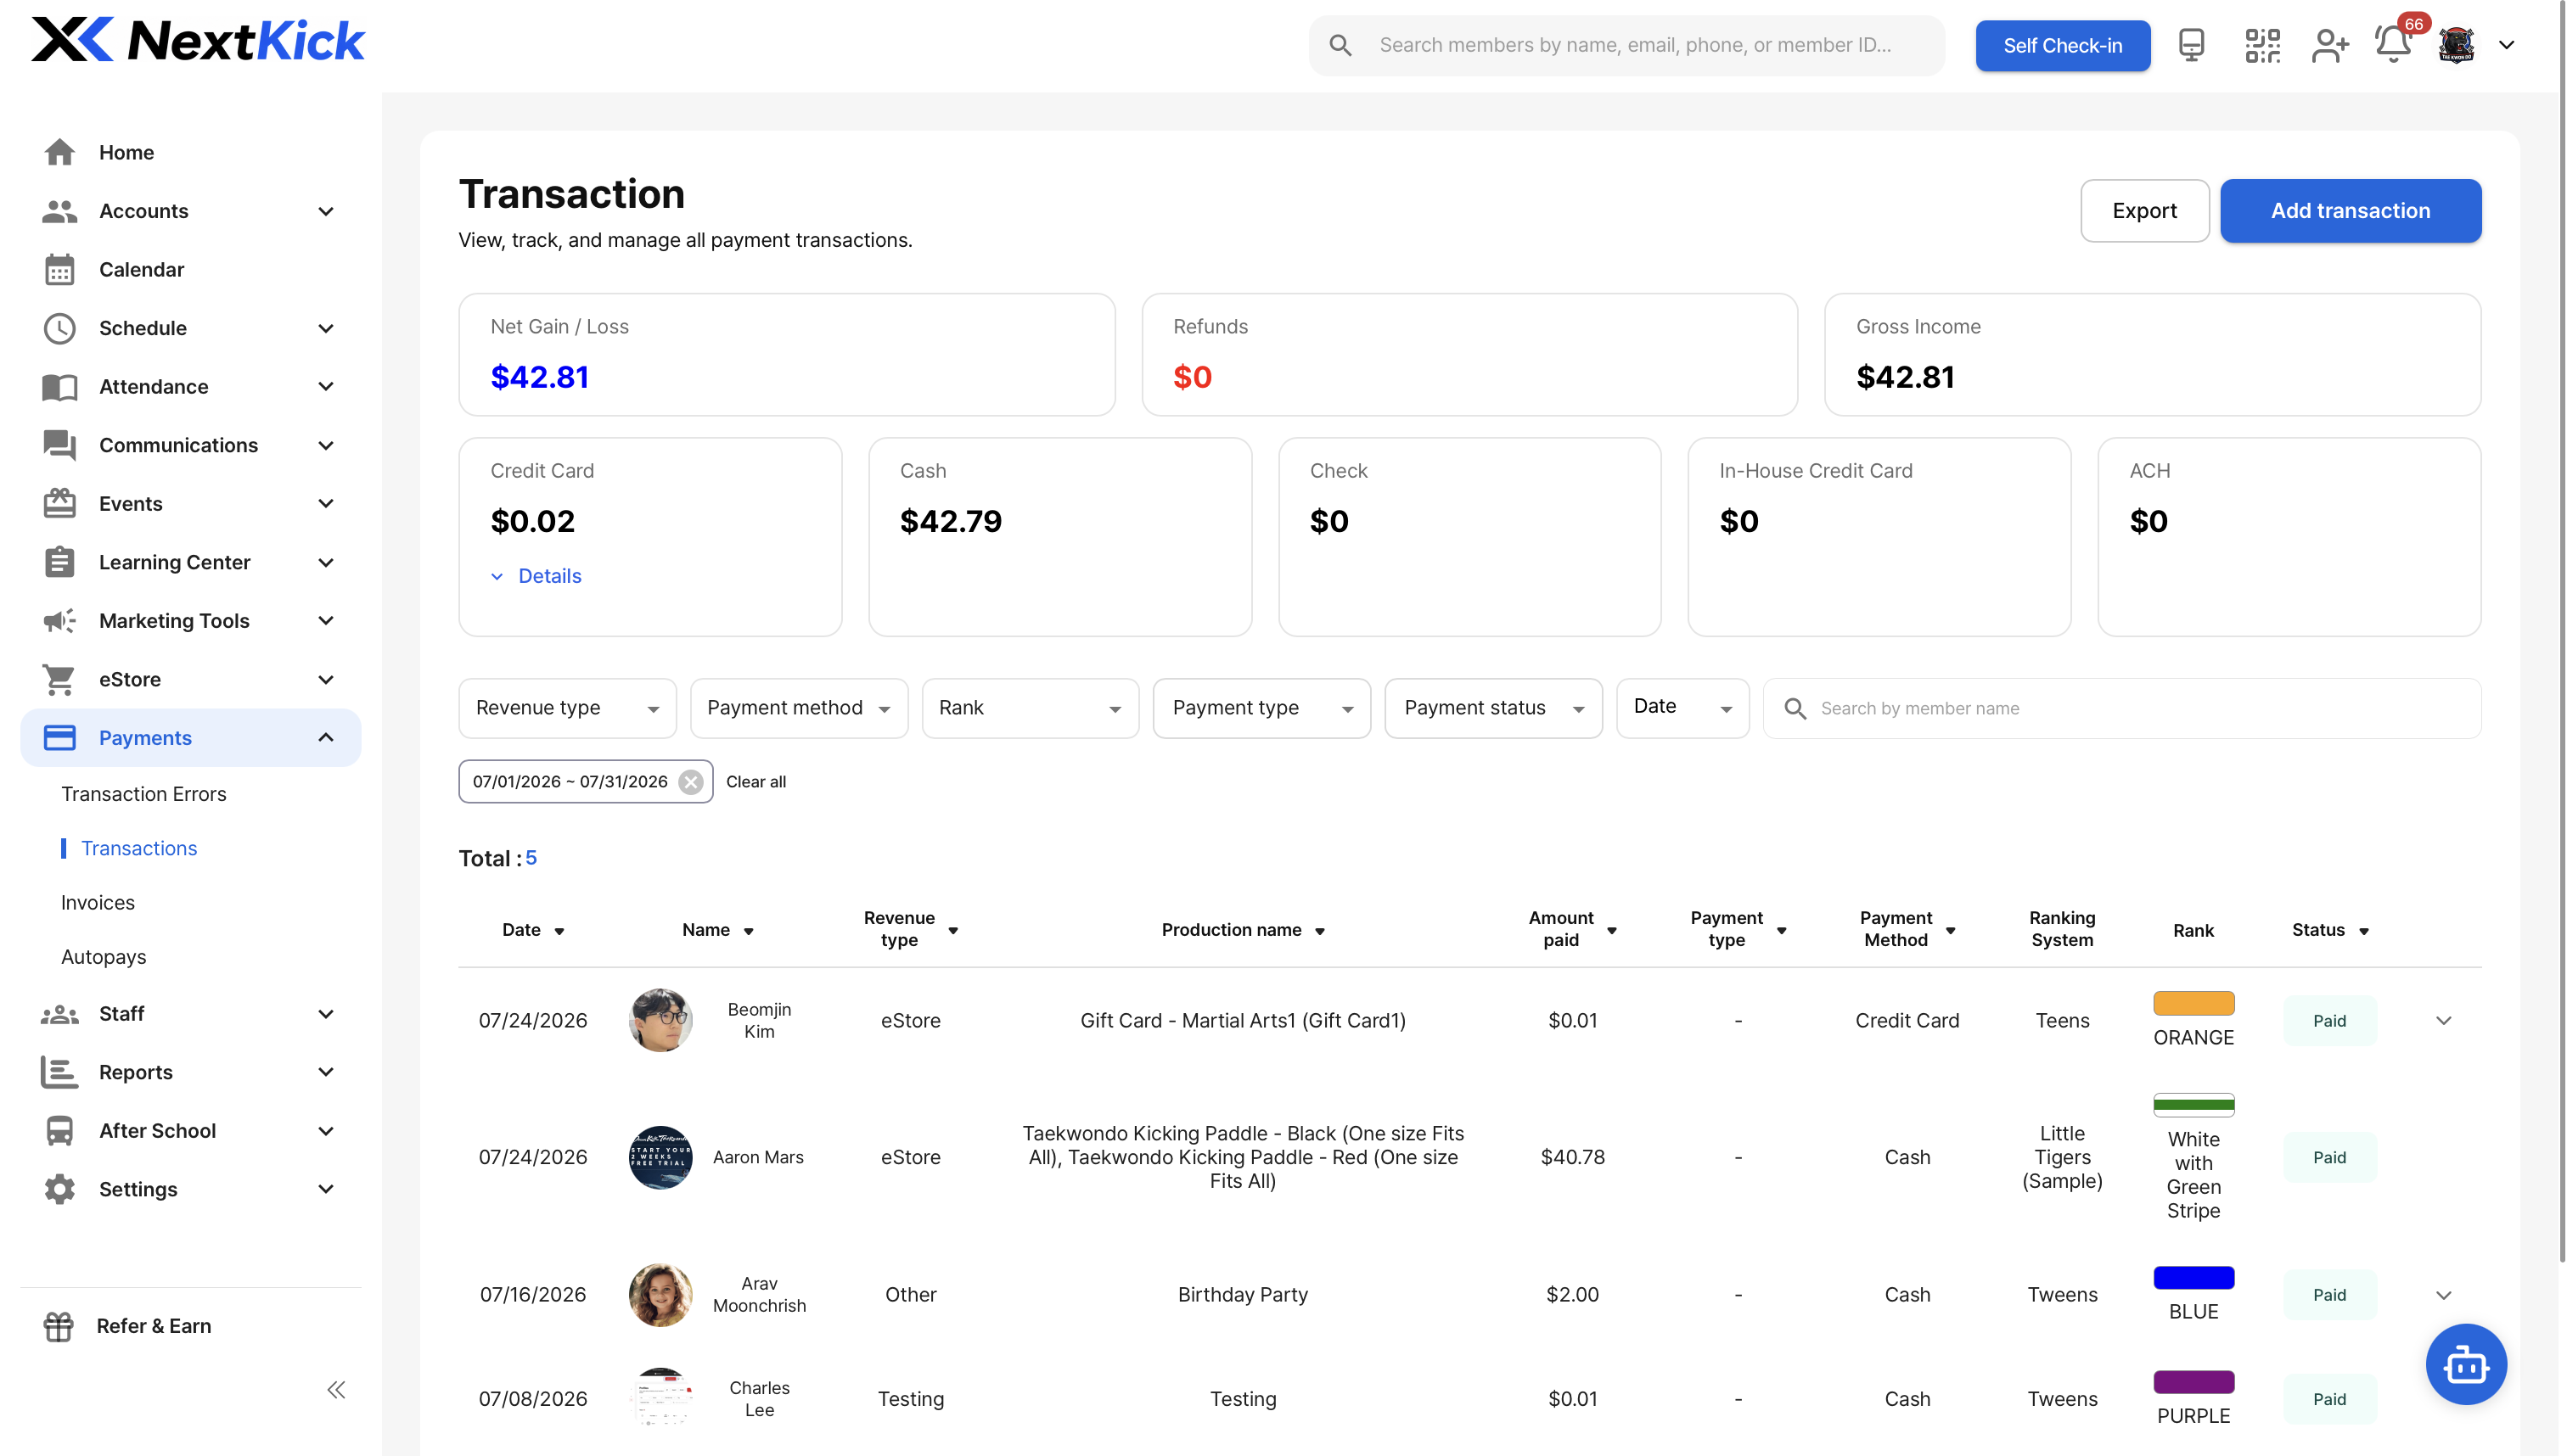Image resolution: width=2567 pixels, height=1456 pixels.
Task: Expand the Communications sidebar section
Action: (x=325, y=445)
